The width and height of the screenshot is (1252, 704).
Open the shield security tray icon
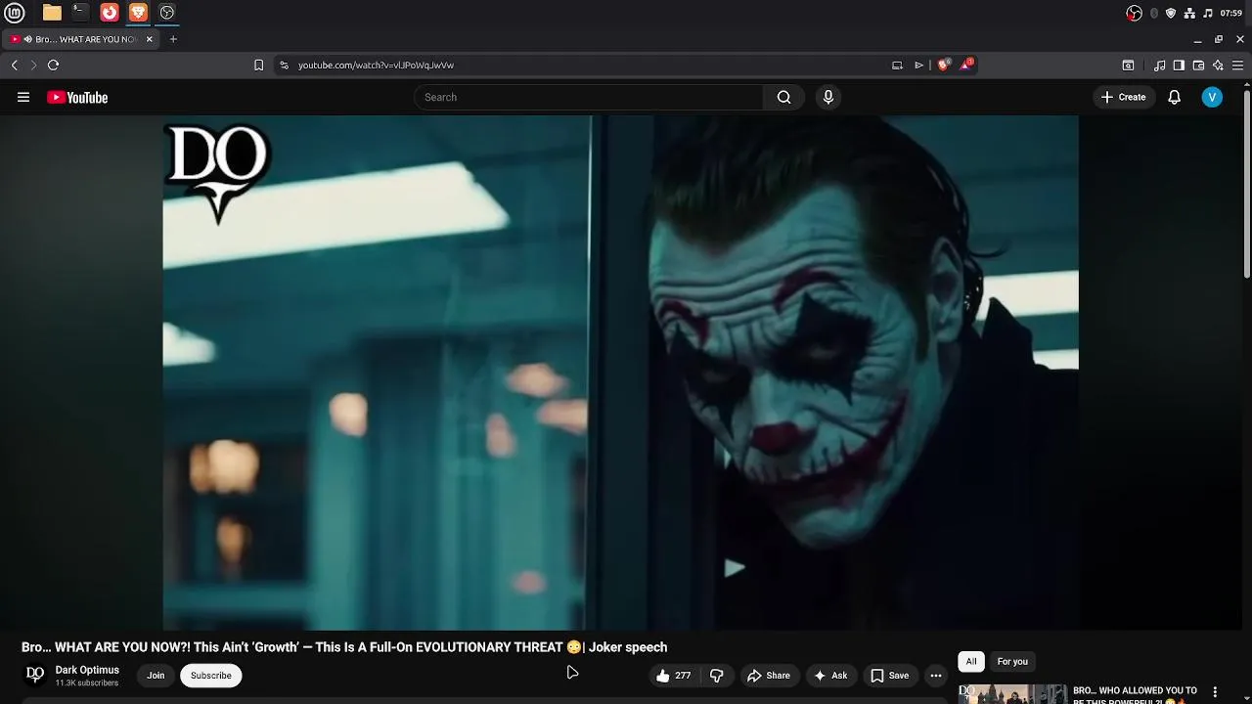coord(1171,13)
